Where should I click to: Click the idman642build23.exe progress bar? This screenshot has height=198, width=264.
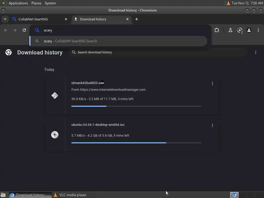point(136,106)
